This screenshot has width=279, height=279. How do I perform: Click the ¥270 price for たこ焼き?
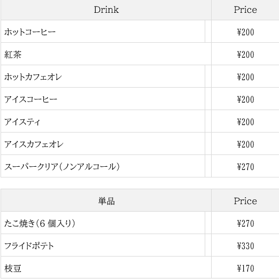point(245,223)
